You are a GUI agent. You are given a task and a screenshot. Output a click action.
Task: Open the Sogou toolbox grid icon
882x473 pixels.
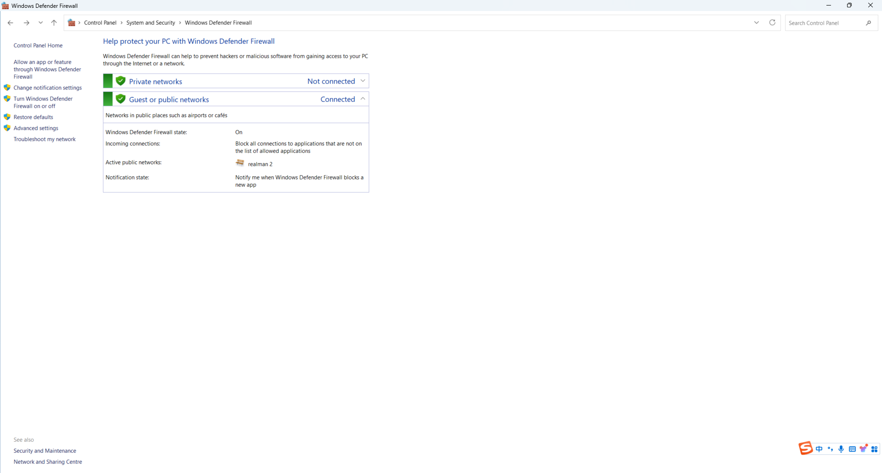[874, 449]
